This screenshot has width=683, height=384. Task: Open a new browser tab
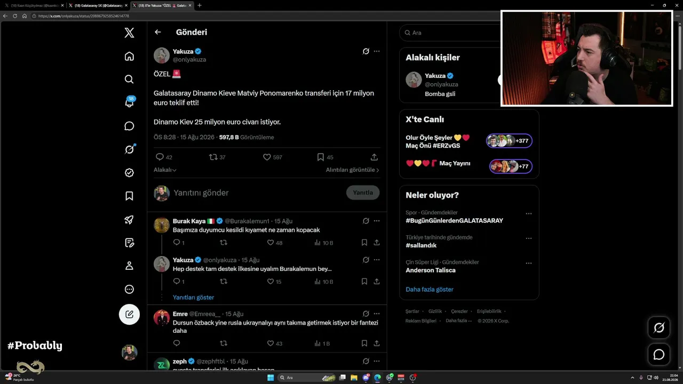click(x=200, y=5)
